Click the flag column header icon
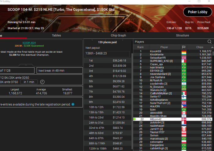 [184, 47]
